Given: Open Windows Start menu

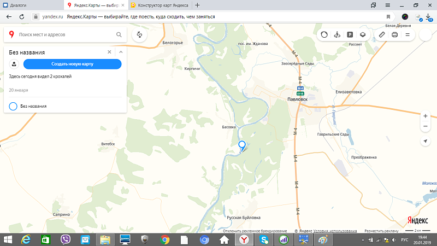Looking at the screenshot, I should tap(8, 239).
